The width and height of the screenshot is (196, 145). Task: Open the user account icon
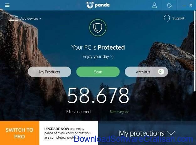pyautogui.click(x=154, y=5)
